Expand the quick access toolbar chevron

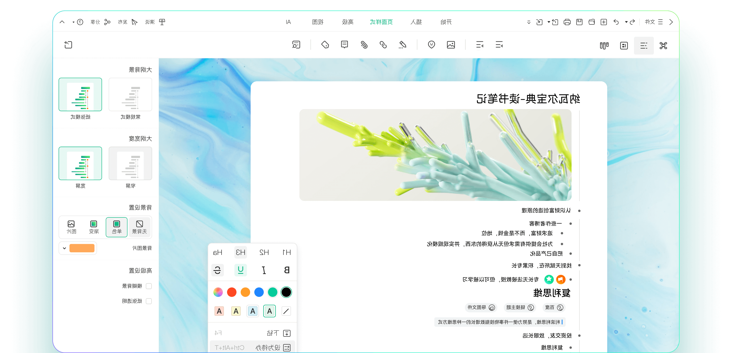529,22
